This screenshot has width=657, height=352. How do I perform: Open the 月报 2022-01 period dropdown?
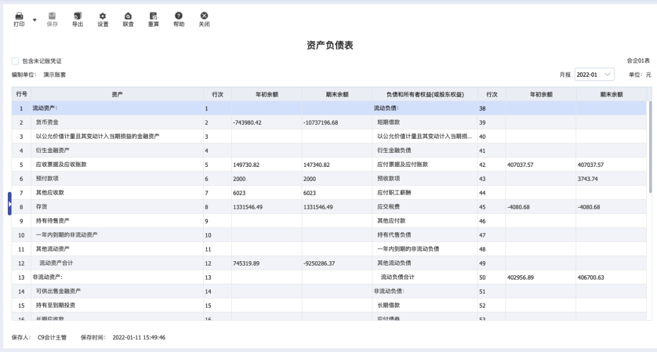coord(594,74)
